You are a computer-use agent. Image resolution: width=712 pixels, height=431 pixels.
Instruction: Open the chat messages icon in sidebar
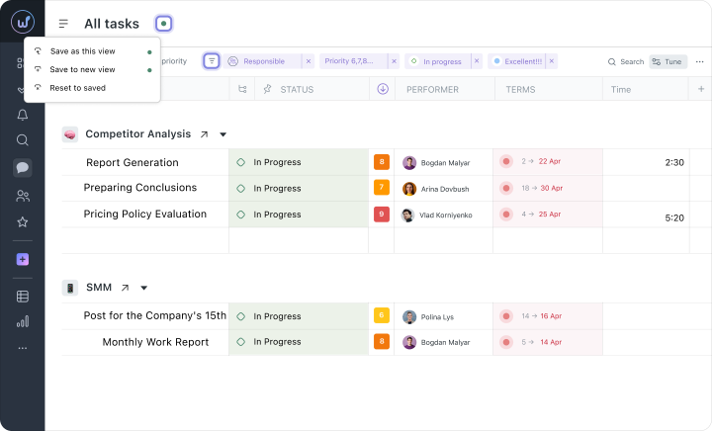(x=22, y=168)
